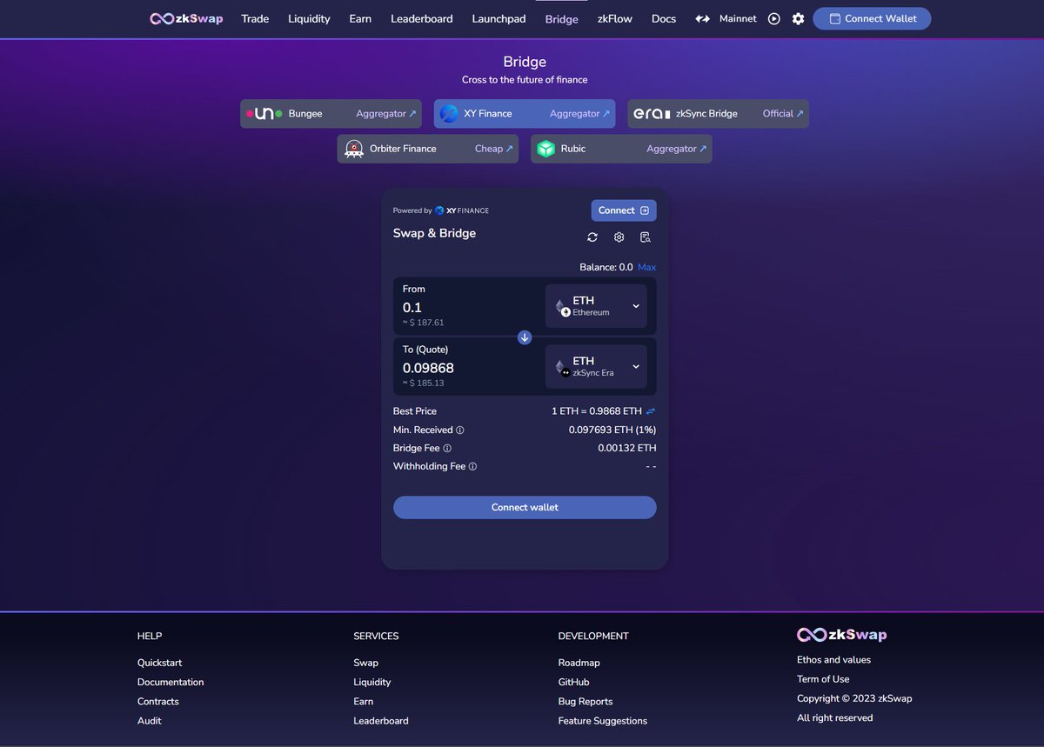Open Docs from the header
1044x747 pixels.
(664, 18)
